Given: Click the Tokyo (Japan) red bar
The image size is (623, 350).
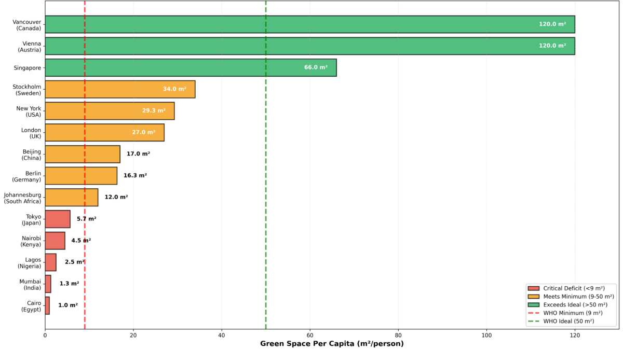Looking at the screenshot, I should 58,219.
